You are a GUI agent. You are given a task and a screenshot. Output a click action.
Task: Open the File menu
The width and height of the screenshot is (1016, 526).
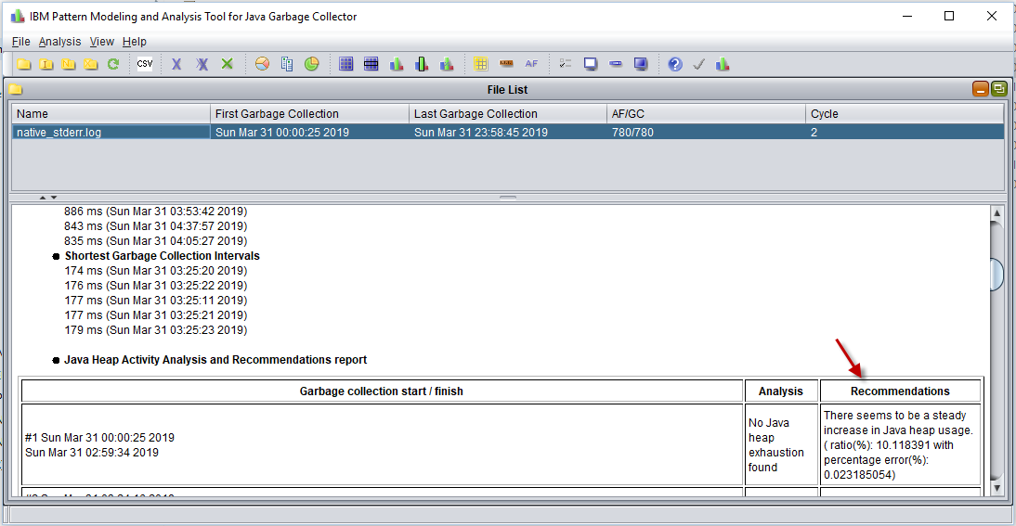point(20,42)
